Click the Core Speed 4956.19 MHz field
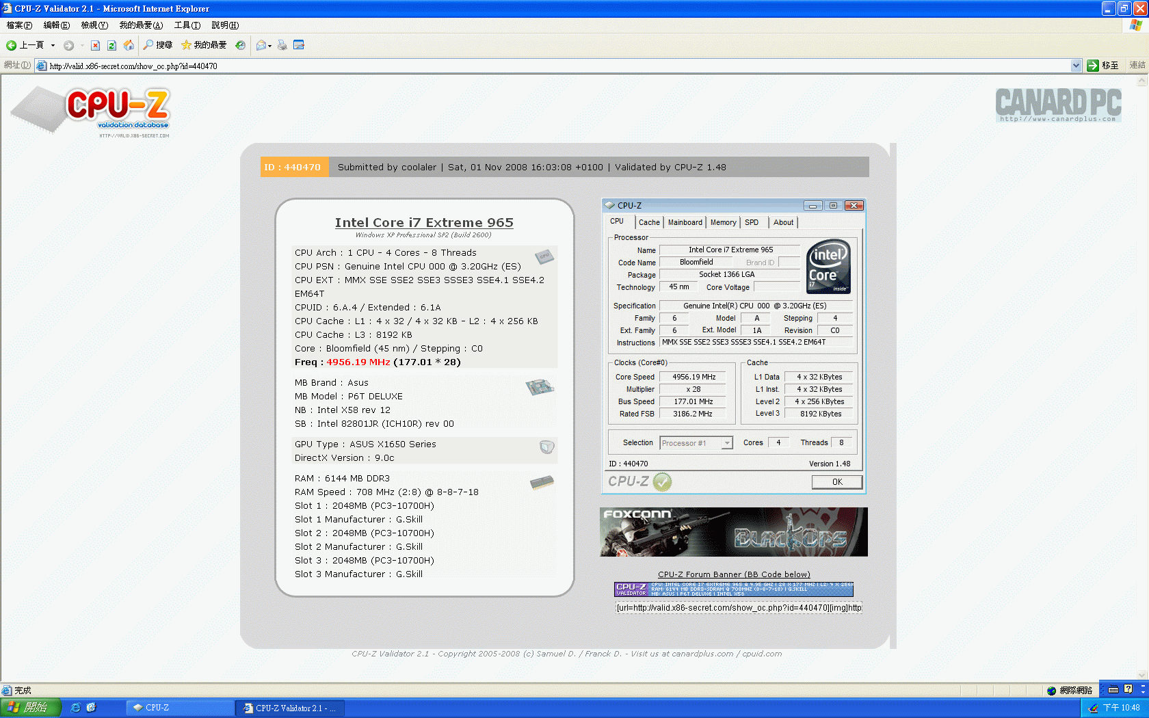 pyautogui.click(x=694, y=377)
